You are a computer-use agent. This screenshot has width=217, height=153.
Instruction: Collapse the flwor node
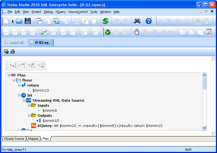click(14, 80)
